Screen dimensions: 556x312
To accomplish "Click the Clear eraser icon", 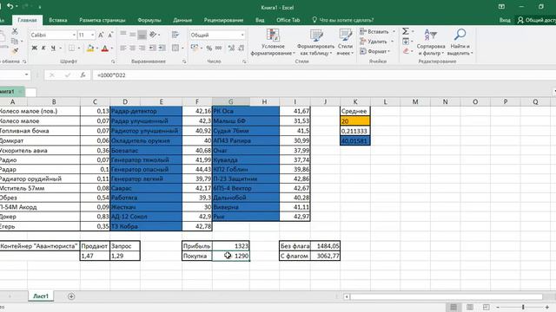I will point(406,51).
